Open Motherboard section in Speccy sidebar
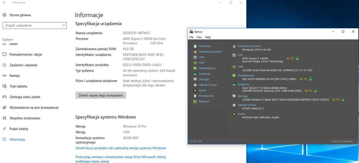The height and width of the screenshot is (163, 359). click(x=207, y=68)
